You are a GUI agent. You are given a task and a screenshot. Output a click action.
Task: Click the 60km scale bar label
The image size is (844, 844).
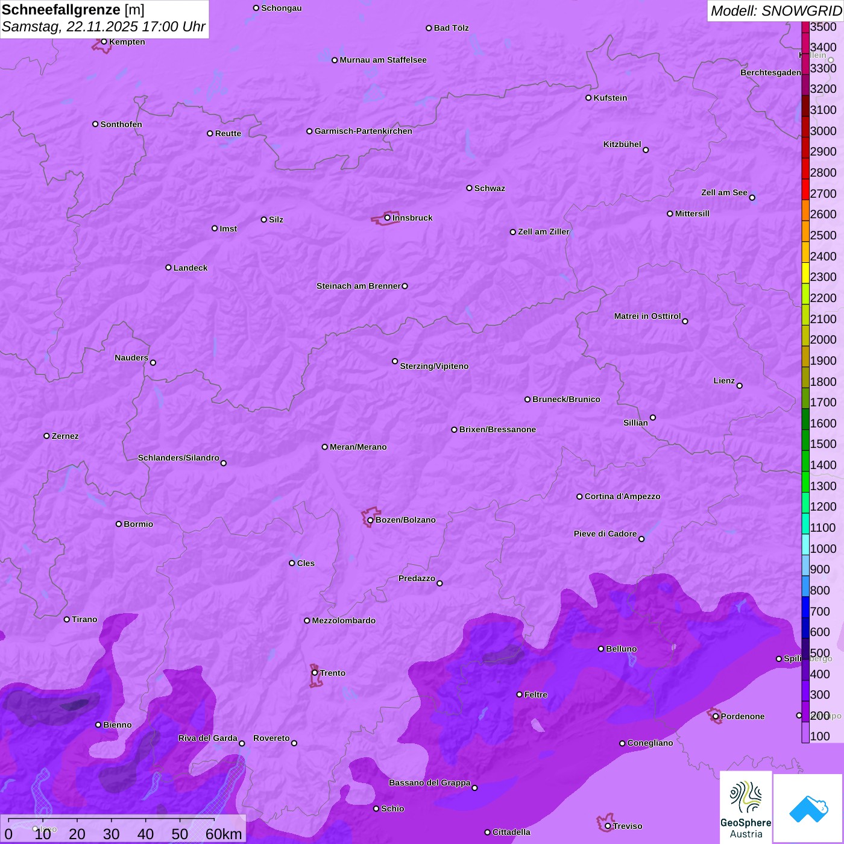click(x=224, y=834)
